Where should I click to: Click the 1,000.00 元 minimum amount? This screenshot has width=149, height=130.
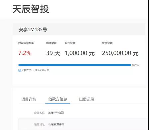click(x=80, y=53)
